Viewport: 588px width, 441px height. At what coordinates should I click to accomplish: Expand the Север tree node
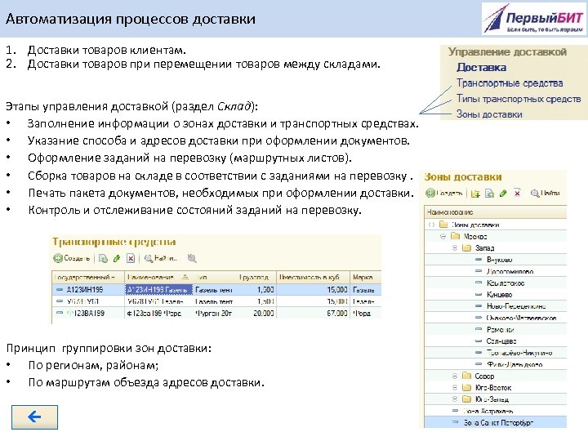pos(455,376)
